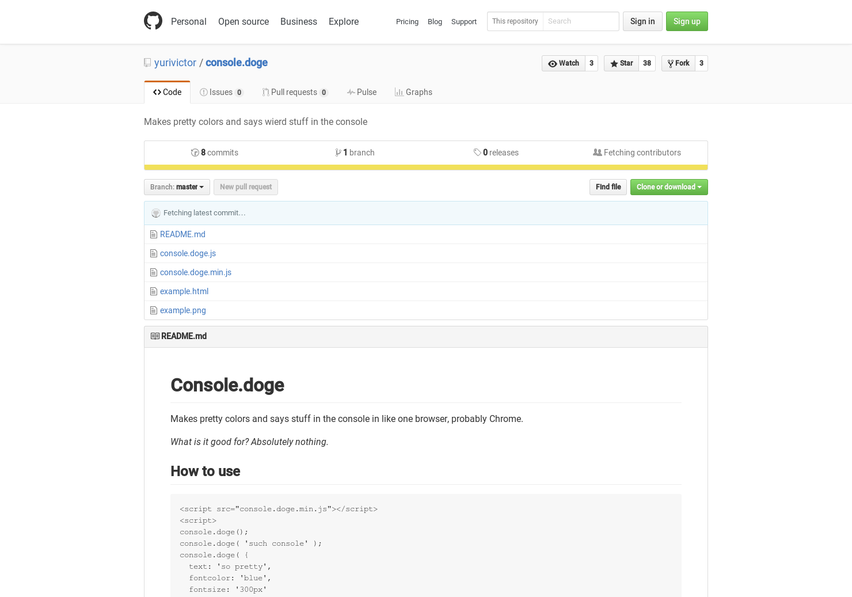Viewport: 852px width, 597px height.
Task: Change search scope from This repository
Action: (515, 21)
